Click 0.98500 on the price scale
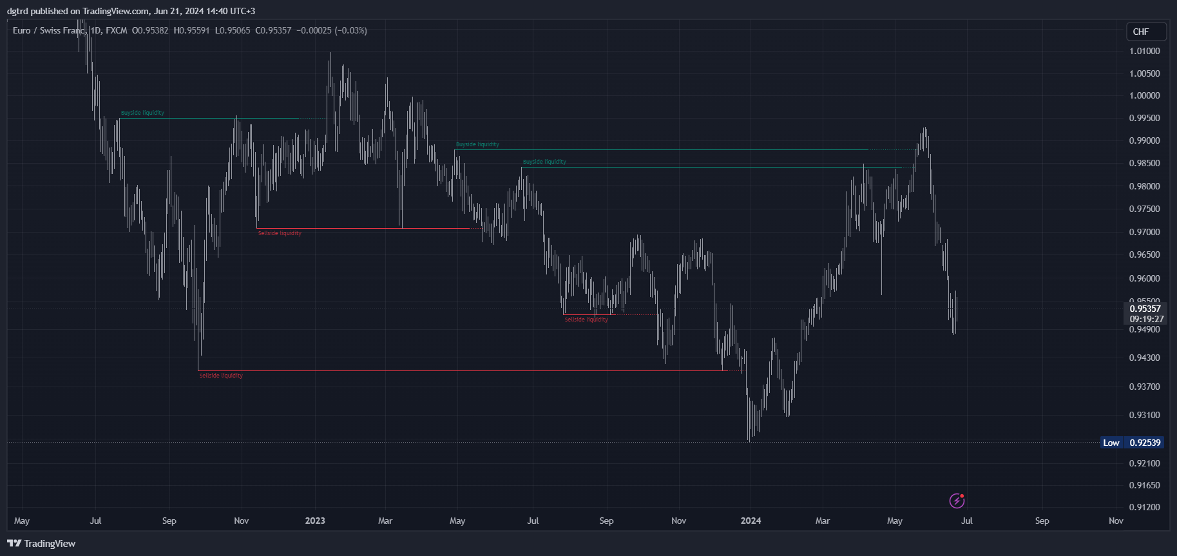 pyautogui.click(x=1145, y=163)
